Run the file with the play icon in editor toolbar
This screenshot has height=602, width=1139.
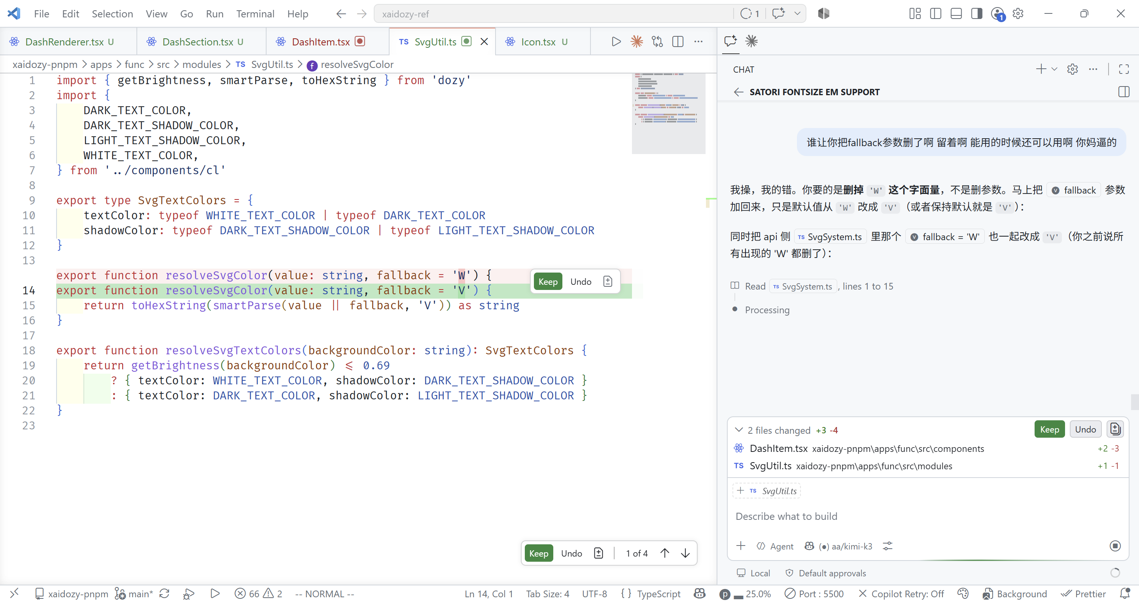coord(616,41)
